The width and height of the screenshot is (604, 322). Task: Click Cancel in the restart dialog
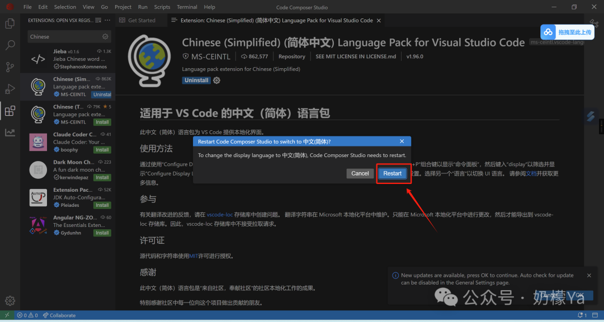[x=360, y=173]
